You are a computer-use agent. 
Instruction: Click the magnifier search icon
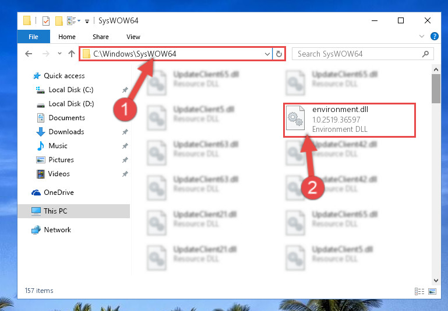coord(425,54)
